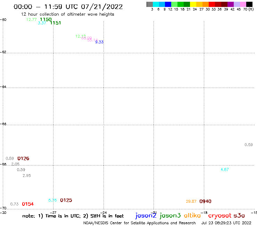Click the -62 latitude axis label
The image size is (257, 226).
[x=3, y=52]
